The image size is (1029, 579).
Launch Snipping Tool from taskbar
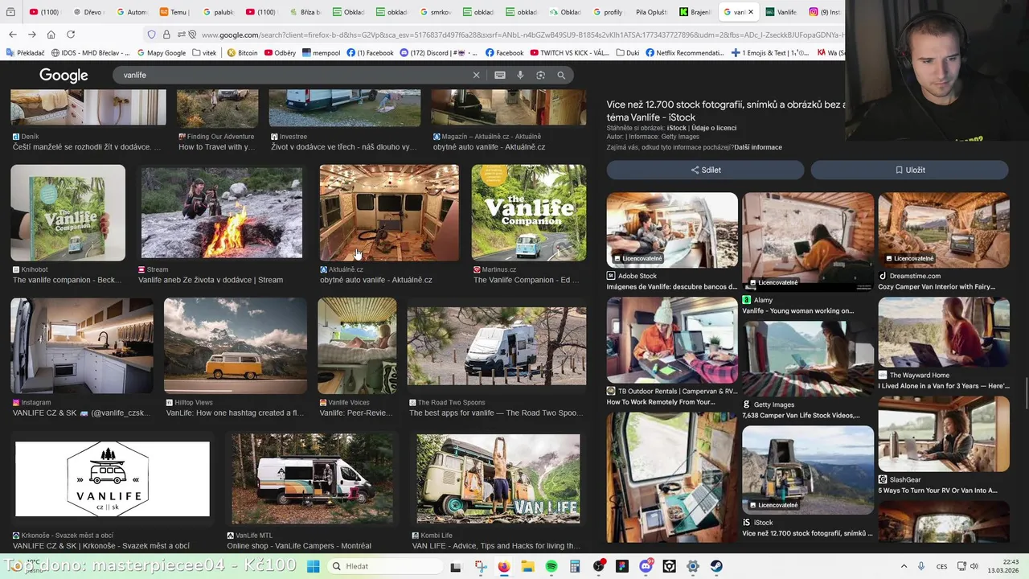[481, 566]
